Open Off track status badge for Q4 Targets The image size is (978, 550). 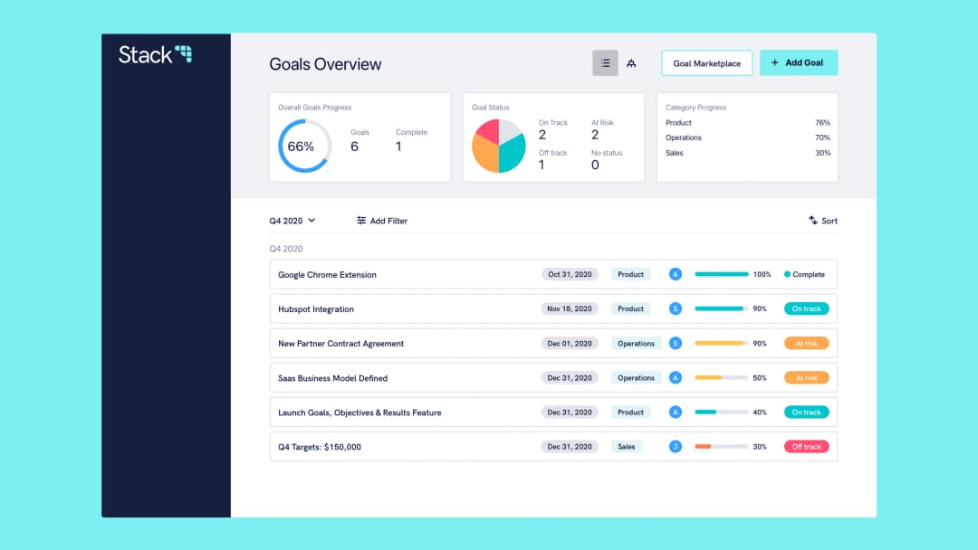click(x=806, y=447)
